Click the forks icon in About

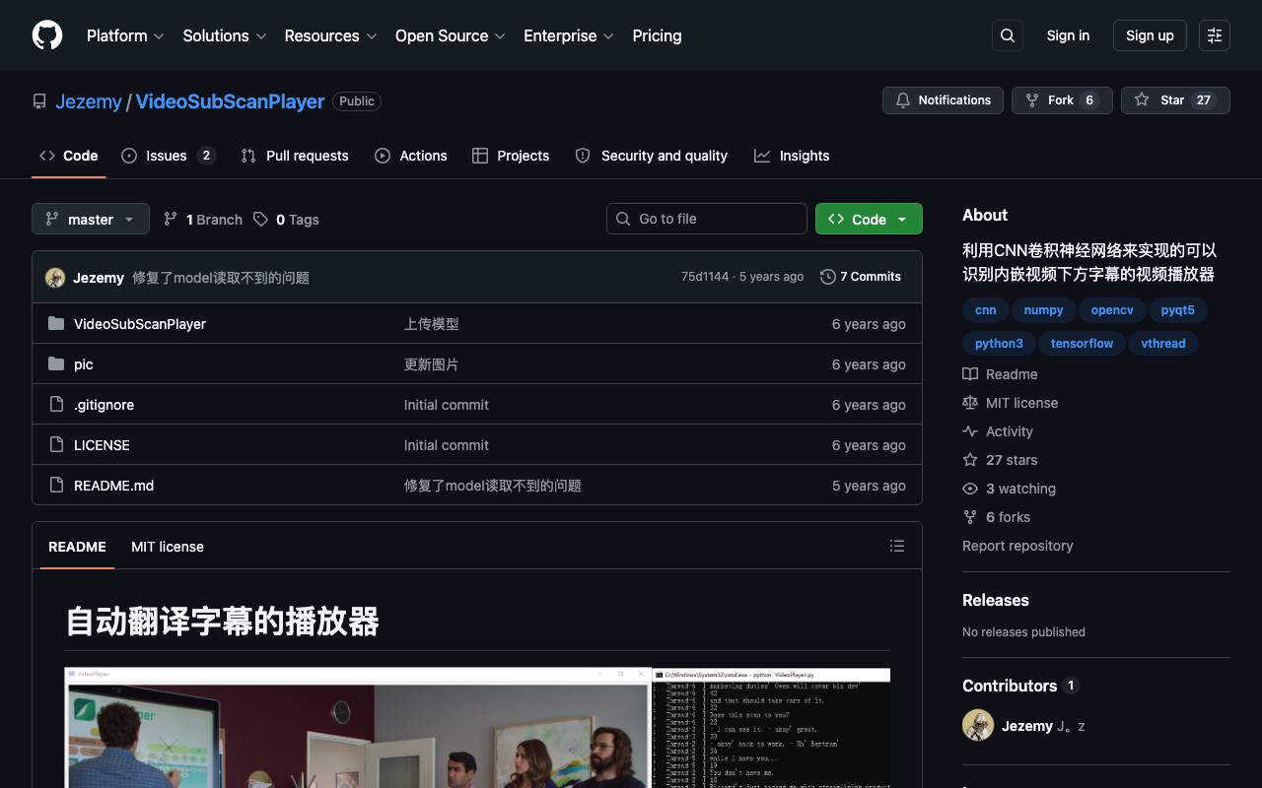point(970,517)
